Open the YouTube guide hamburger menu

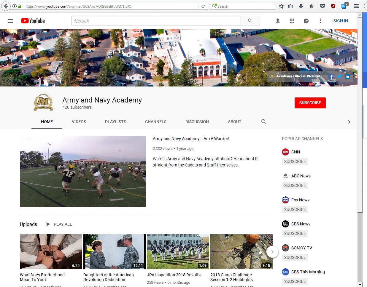(x=10, y=21)
